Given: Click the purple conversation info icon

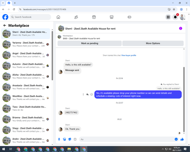Looking at the screenshot, I should tap(180, 28).
